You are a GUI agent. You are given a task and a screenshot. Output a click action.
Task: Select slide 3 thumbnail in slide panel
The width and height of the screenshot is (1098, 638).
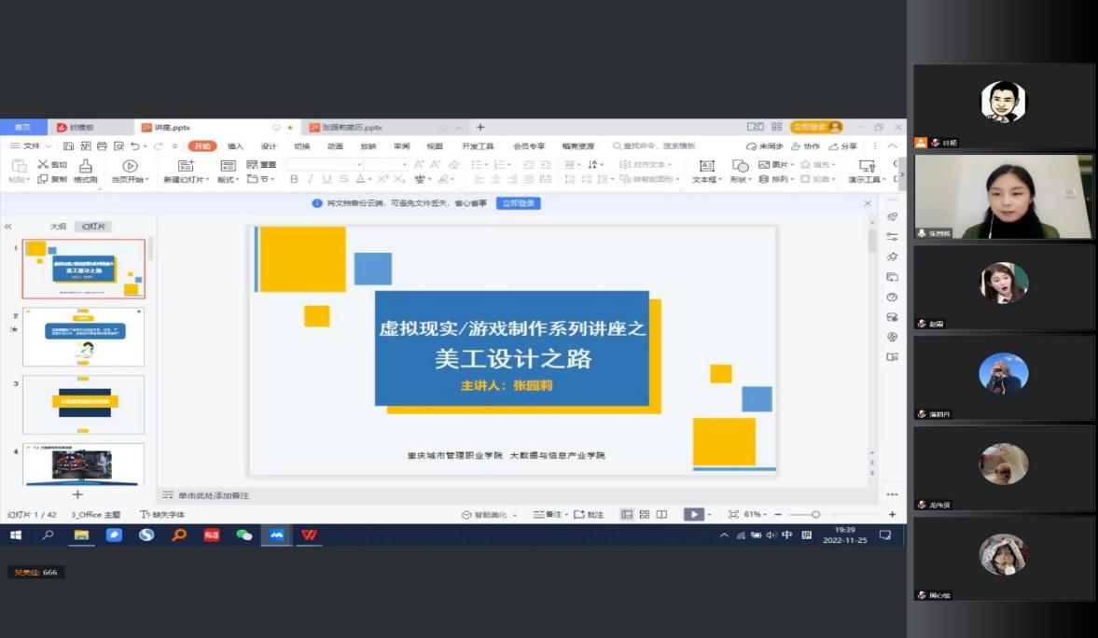83,404
